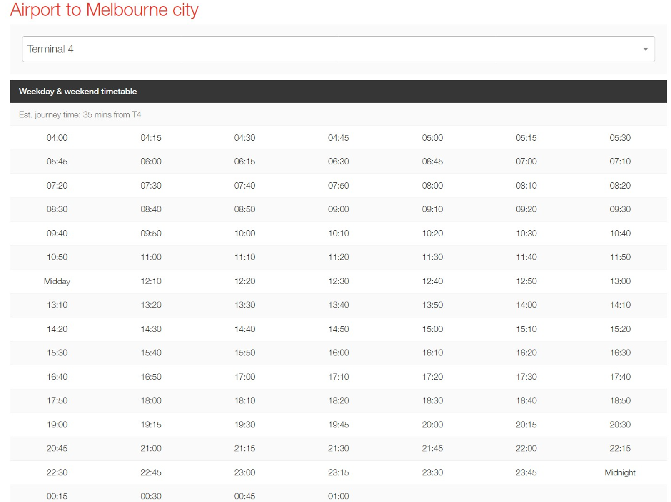Image resolution: width=671 pixels, height=502 pixels.
Task: Click the 22:00 departure time
Action: 526,448
